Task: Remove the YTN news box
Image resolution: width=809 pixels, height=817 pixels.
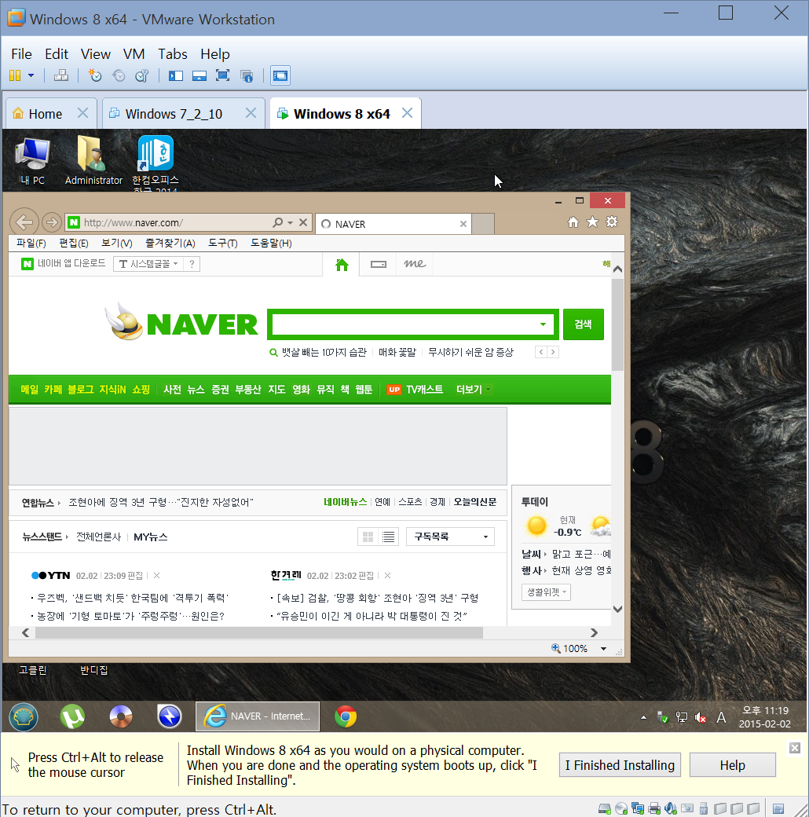Action: 156,576
